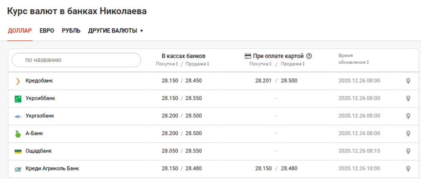Click the map pin icon for Кредобанк
The height and width of the screenshot is (179, 421).
point(408,81)
